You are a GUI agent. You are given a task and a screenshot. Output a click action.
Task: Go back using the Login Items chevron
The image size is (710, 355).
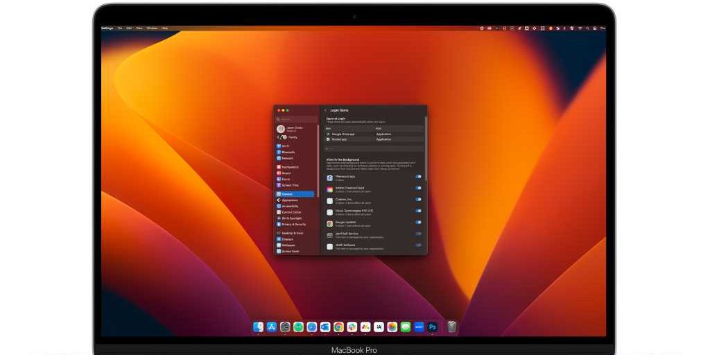tap(325, 110)
